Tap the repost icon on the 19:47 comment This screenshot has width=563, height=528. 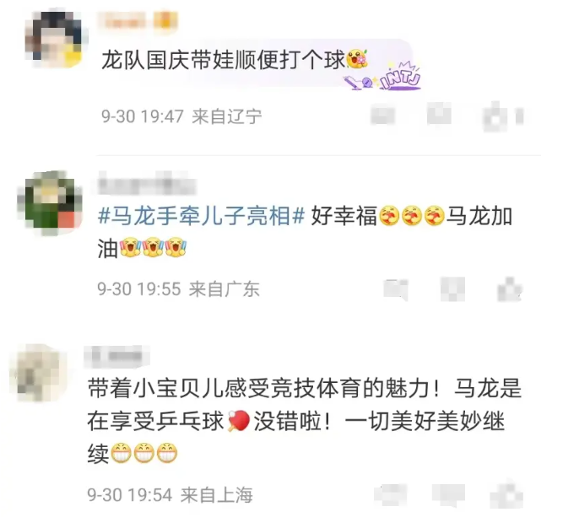(x=382, y=116)
